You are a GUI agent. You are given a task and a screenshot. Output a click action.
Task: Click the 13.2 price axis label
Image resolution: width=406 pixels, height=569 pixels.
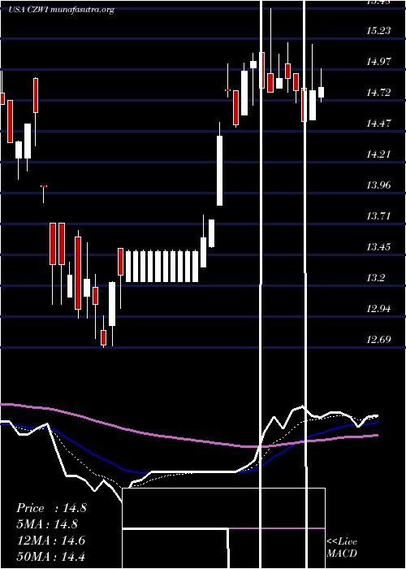pos(375,278)
